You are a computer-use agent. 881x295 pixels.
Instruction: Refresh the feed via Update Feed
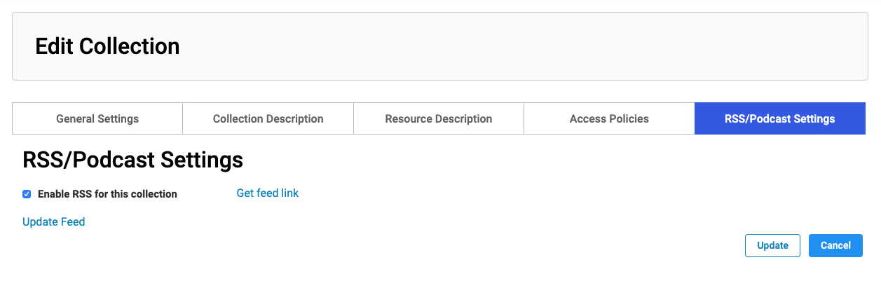(x=54, y=221)
